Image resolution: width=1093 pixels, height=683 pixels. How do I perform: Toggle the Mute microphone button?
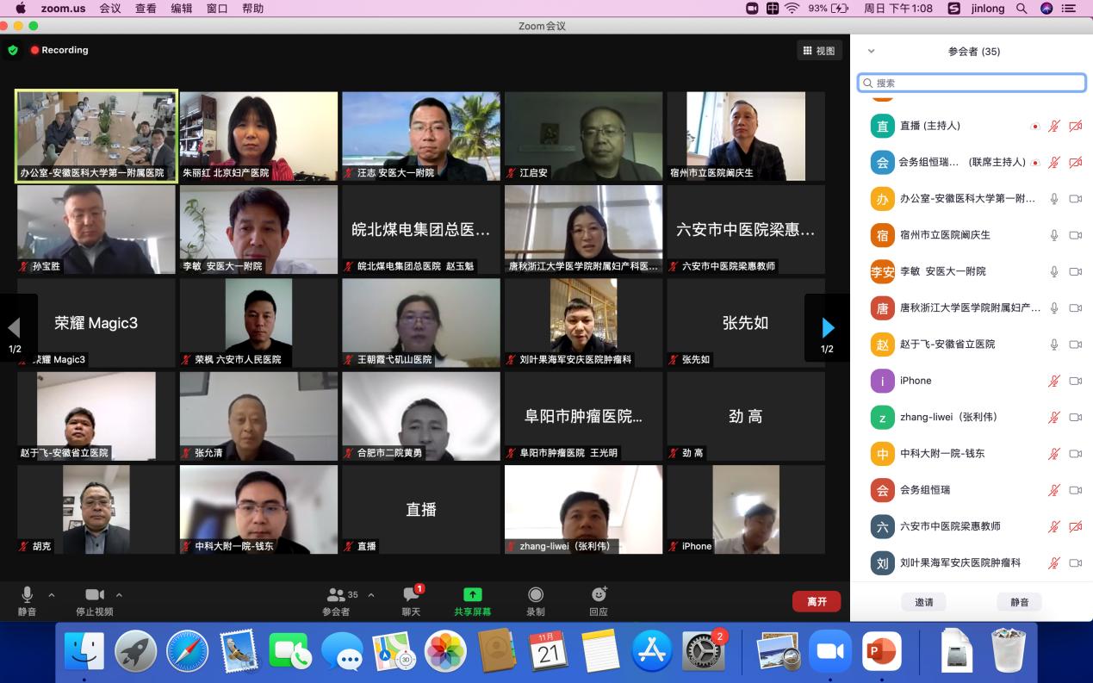(x=28, y=595)
